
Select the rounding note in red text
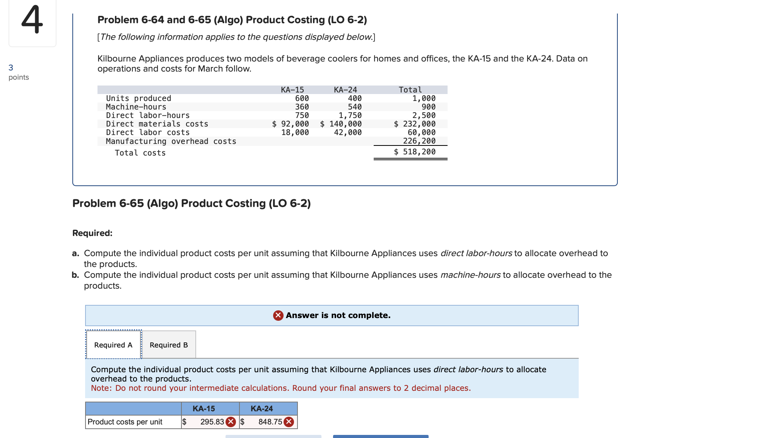point(281,388)
